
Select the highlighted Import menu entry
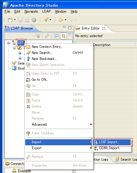click(59, 142)
